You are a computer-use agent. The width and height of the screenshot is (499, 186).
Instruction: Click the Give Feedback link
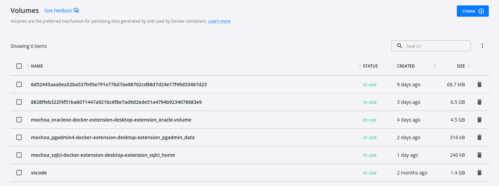(x=58, y=11)
